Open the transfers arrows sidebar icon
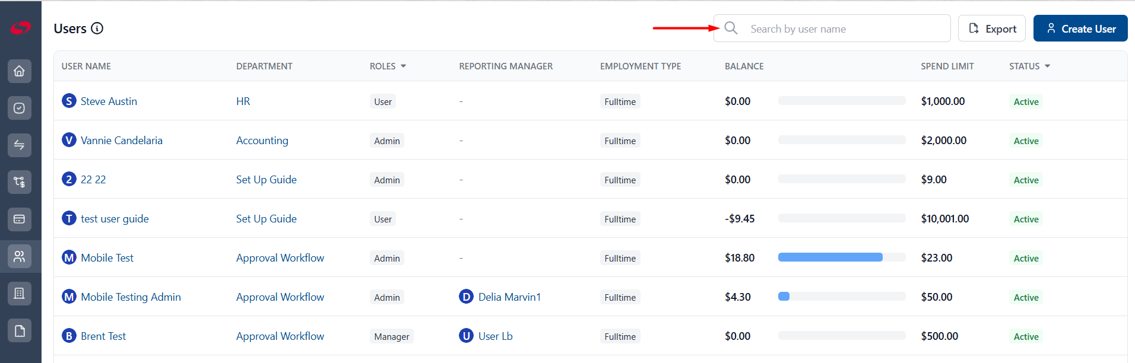 coord(20,145)
